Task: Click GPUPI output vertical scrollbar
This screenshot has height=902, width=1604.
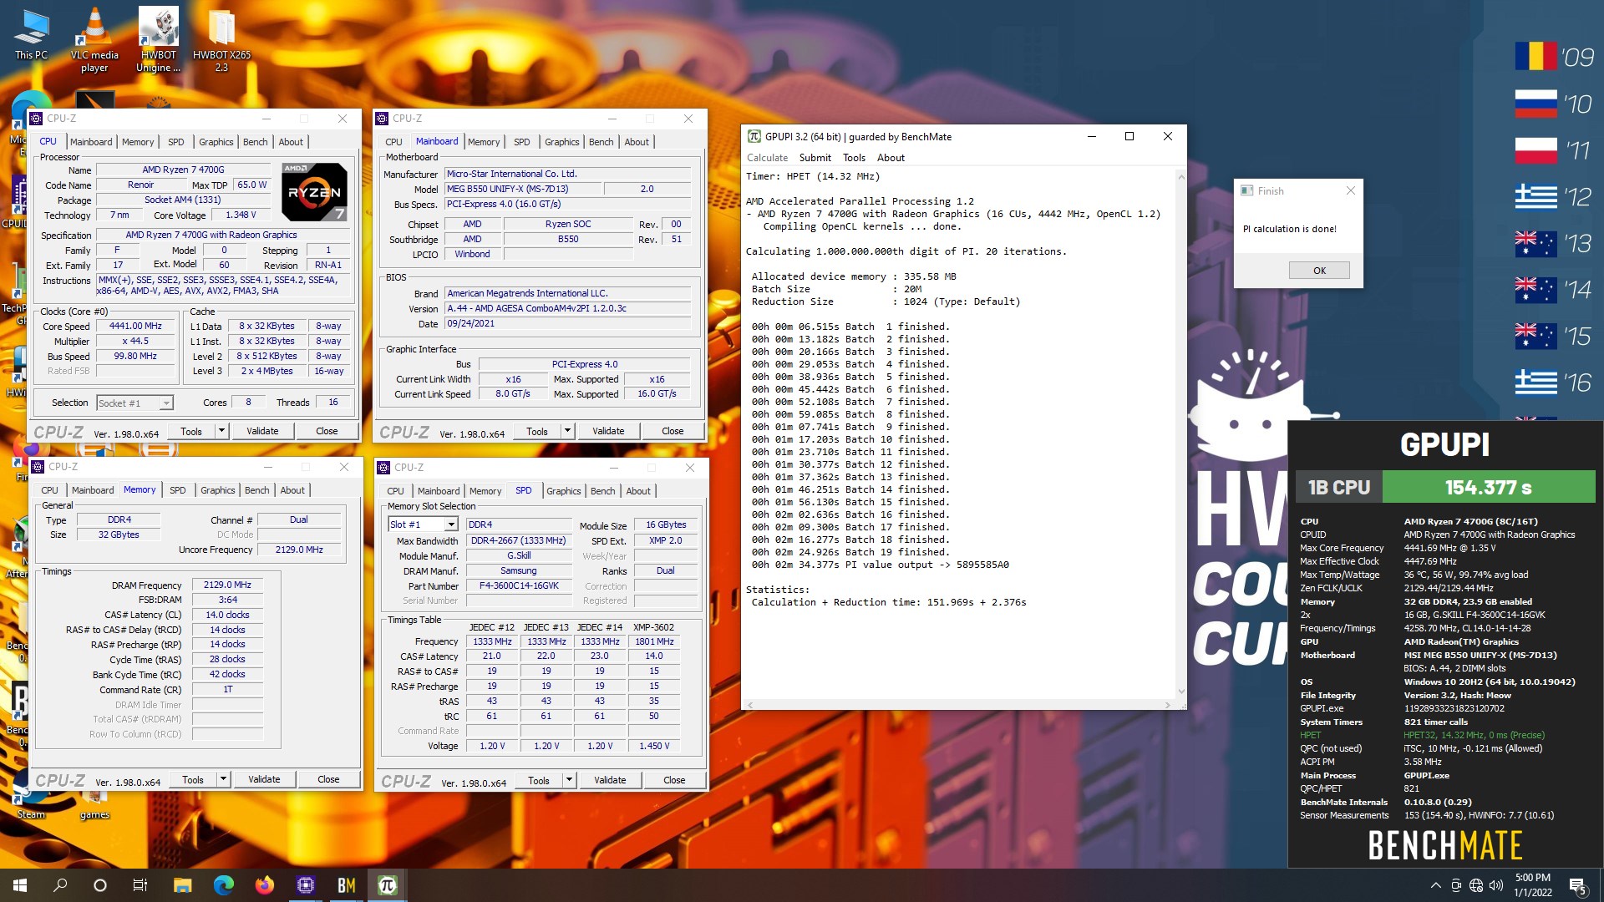Action: 1181,434
